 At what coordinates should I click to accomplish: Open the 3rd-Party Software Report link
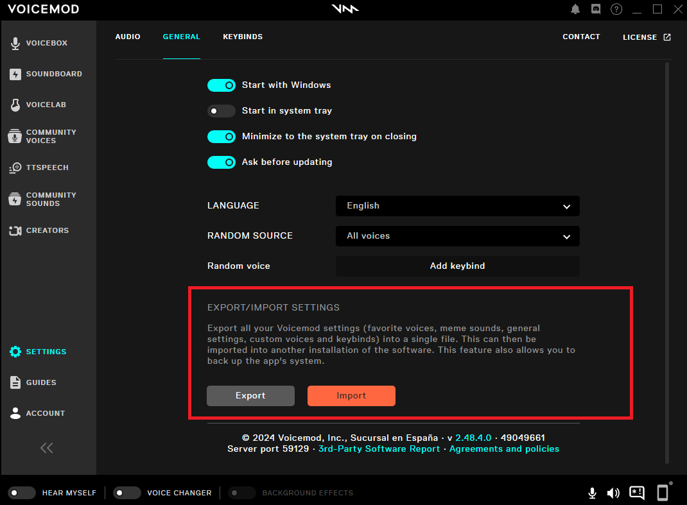coord(379,449)
